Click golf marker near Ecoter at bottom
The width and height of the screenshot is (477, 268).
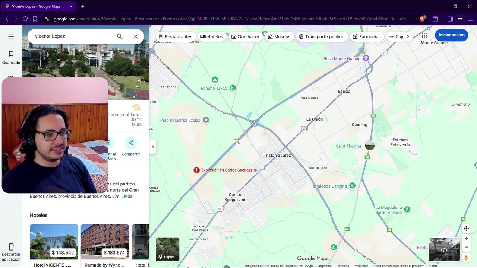pos(334,247)
